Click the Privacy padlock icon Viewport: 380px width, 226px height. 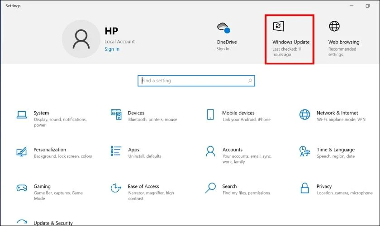click(304, 188)
